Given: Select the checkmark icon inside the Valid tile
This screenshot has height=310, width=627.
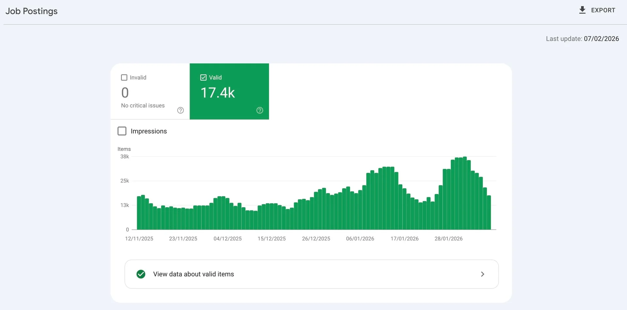Looking at the screenshot, I should 203,77.
